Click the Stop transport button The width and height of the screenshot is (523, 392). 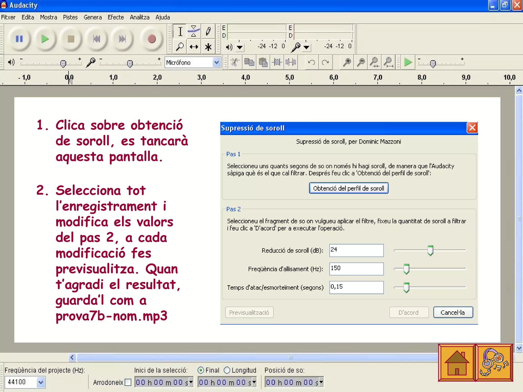[71, 39]
